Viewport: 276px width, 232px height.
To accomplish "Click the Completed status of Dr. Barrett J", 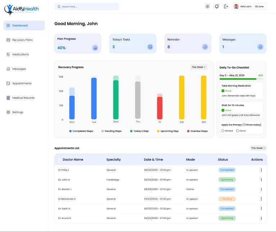I will click(x=227, y=189).
